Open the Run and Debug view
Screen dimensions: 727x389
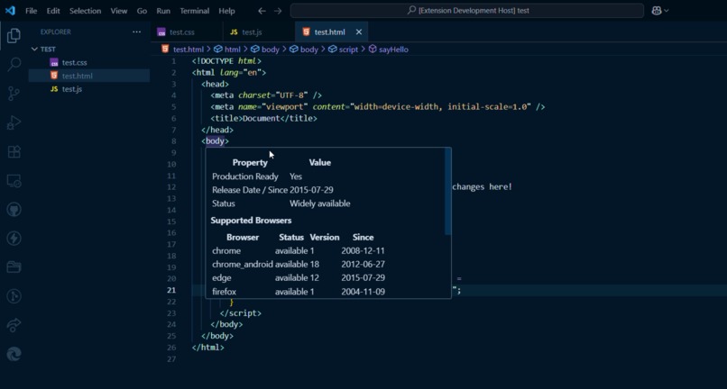14,122
